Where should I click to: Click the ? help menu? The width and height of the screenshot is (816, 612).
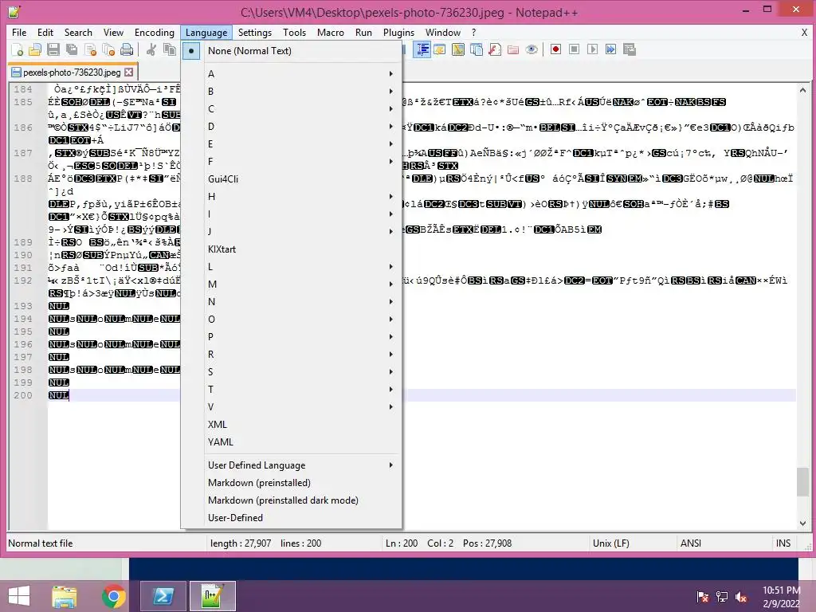coord(473,32)
